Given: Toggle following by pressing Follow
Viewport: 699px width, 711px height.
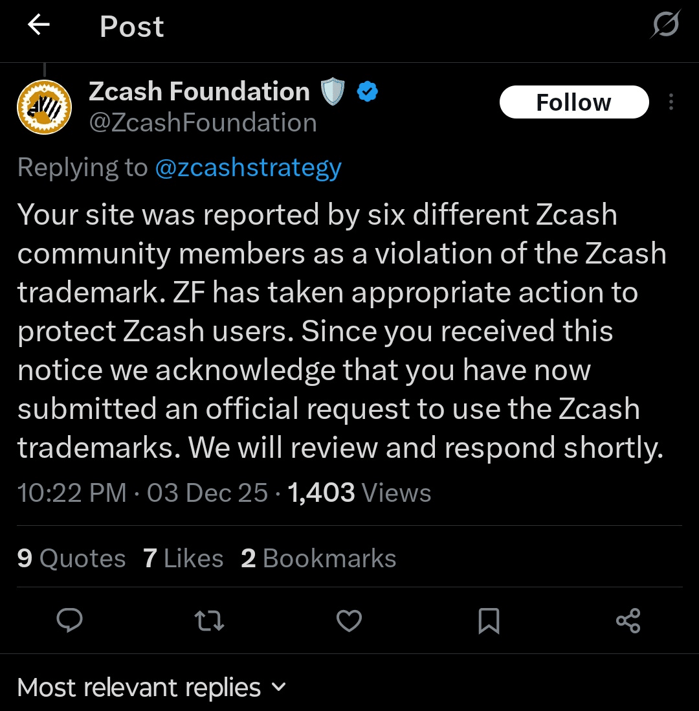Looking at the screenshot, I should click(x=574, y=102).
